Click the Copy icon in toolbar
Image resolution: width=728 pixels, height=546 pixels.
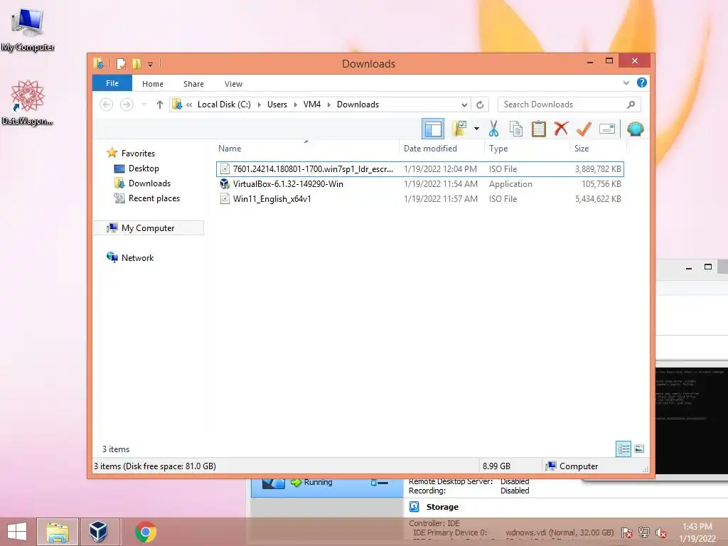(x=516, y=129)
